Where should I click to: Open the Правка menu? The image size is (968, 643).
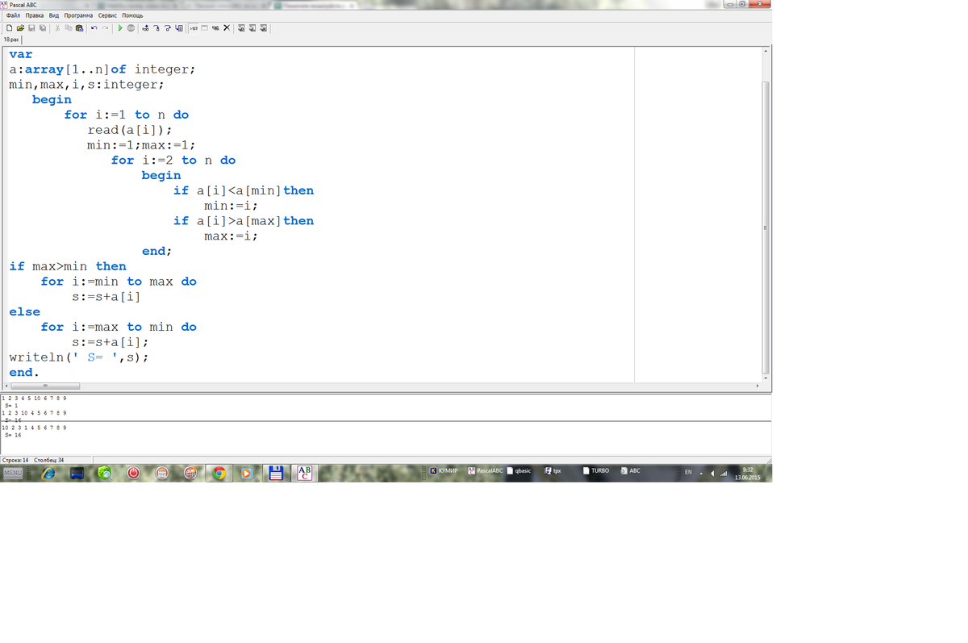tap(35, 15)
